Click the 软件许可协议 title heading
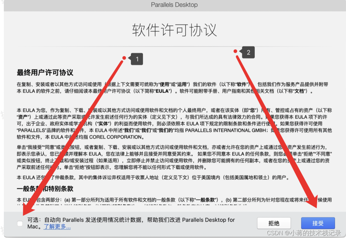Image resolution: width=346 pixels, height=239 pixels. click(174, 30)
